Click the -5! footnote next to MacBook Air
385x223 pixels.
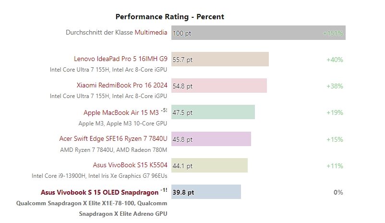[x=164, y=111]
